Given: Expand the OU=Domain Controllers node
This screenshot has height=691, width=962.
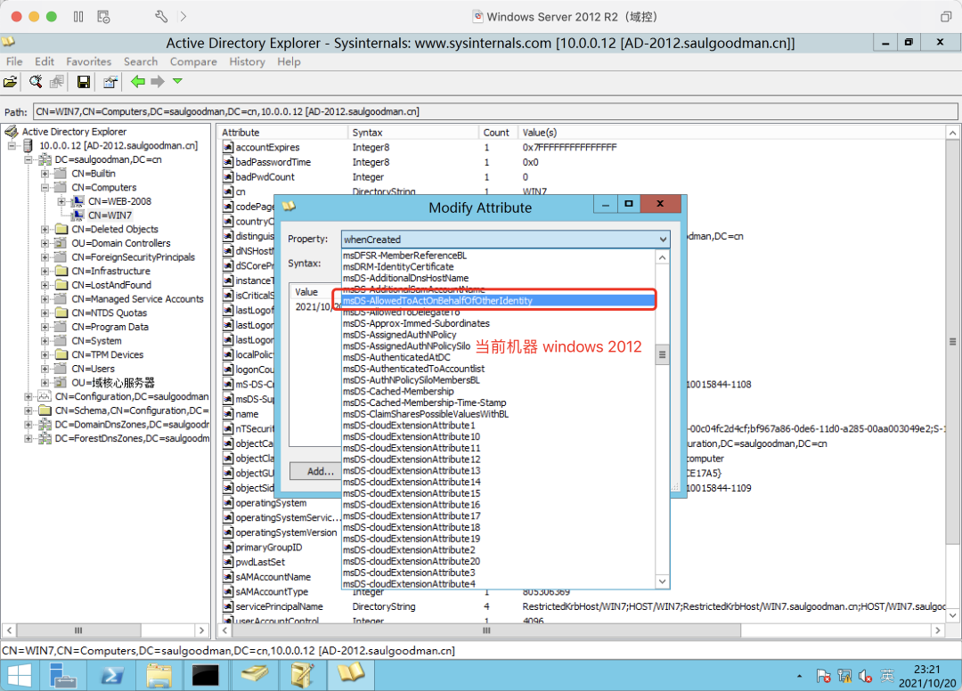Looking at the screenshot, I should (45, 243).
